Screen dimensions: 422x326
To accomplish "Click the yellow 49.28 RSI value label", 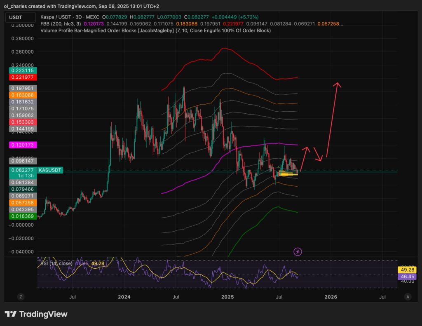I will pyautogui.click(x=407, y=270).
